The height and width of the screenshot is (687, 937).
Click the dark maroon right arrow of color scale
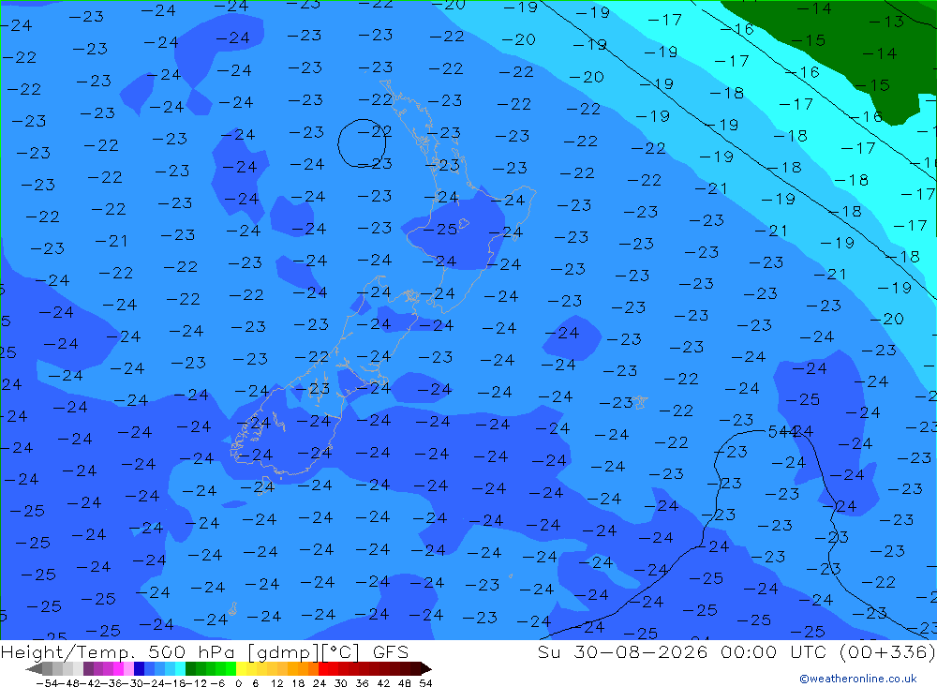pos(426,669)
